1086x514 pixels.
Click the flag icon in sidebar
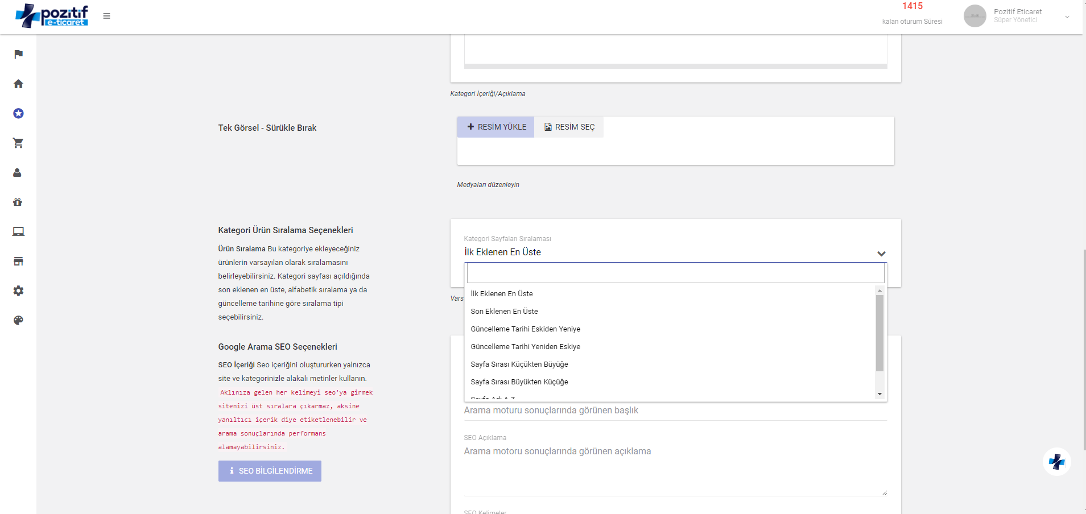[18, 54]
